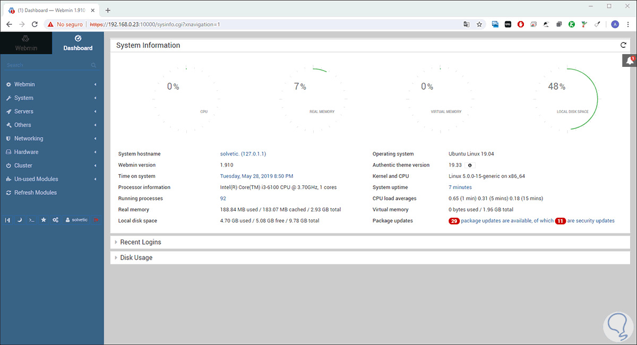Image resolution: width=637 pixels, height=345 pixels.
Task: Click the search magnifier icon in sidebar
Action: pyautogui.click(x=93, y=65)
